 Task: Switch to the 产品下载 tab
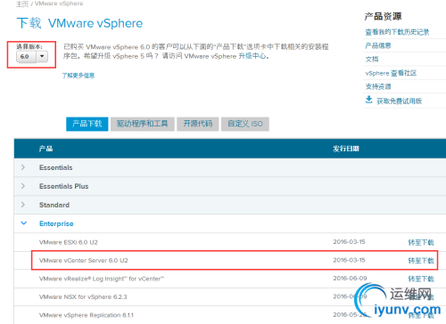pyautogui.click(x=87, y=124)
